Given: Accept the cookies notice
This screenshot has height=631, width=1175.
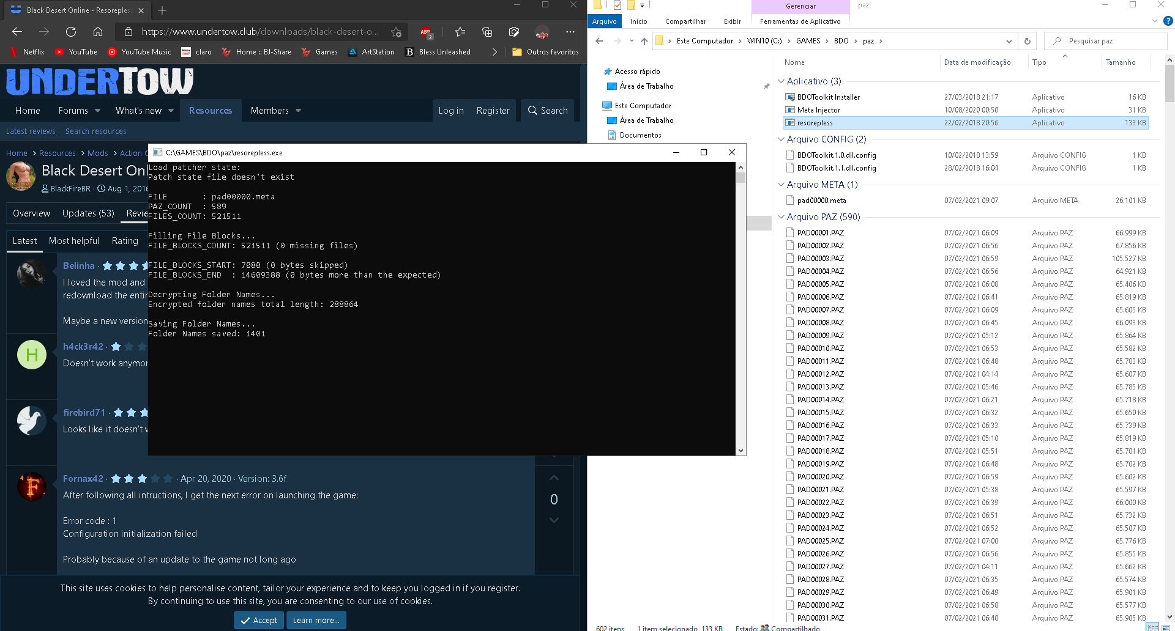Looking at the screenshot, I should [x=259, y=620].
